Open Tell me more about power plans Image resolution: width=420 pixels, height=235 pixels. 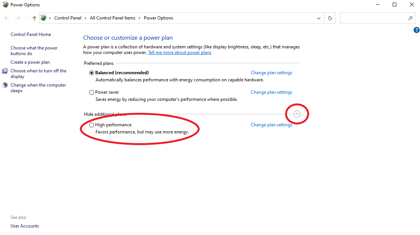pyautogui.click(x=179, y=52)
